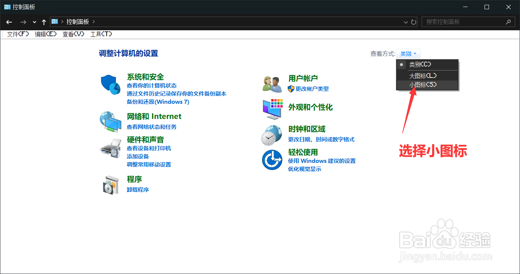Screen dimensions: 520x274
Task: Click 更改帐户类型 link
Action: pyautogui.click(x=312, y=89)
